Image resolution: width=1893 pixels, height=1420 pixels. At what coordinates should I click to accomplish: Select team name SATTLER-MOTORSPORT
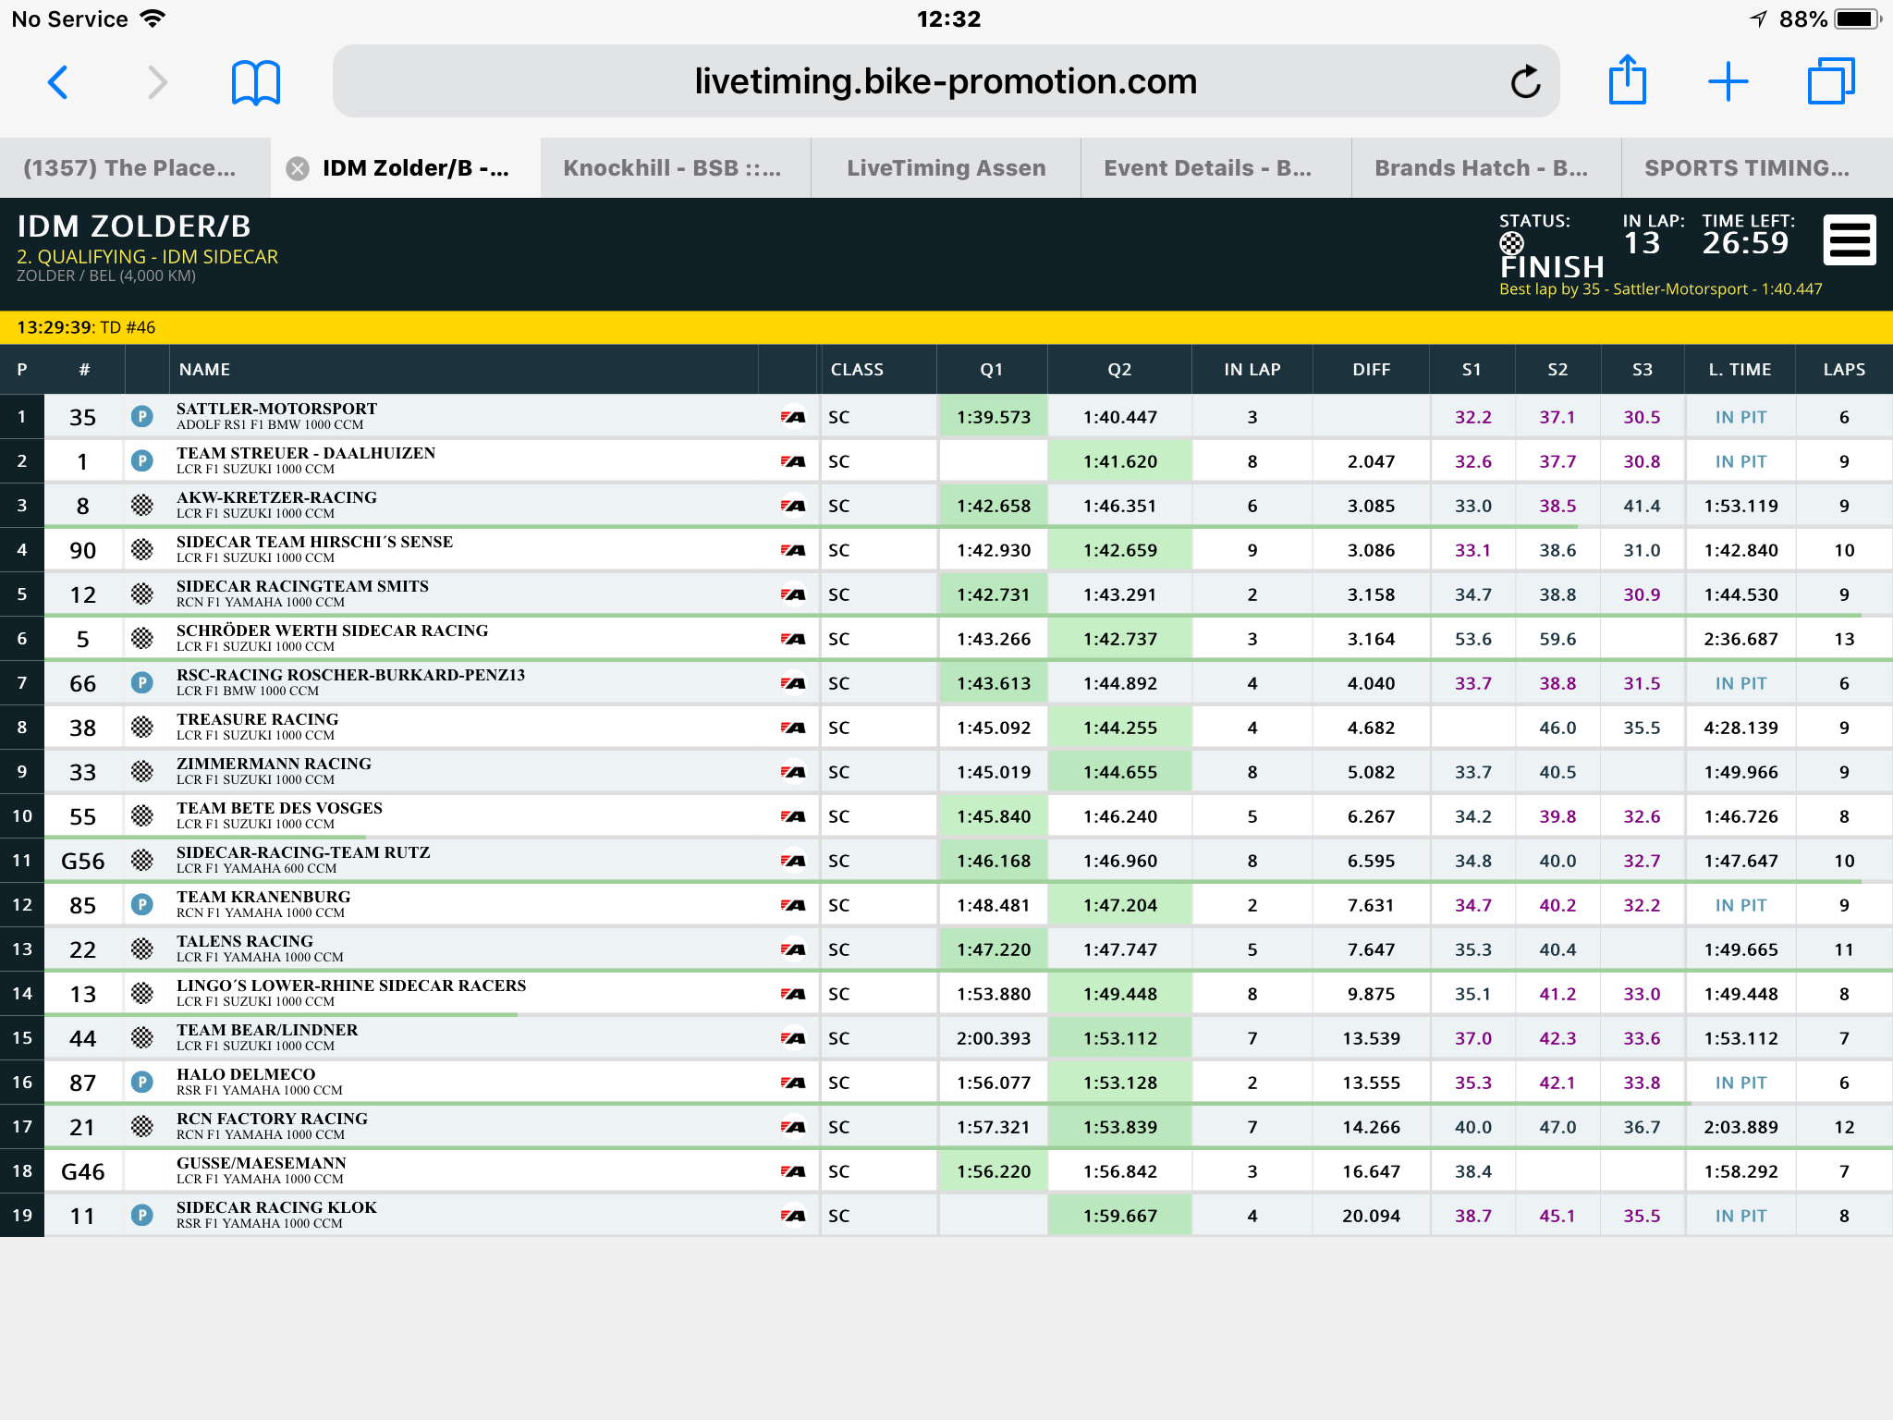click(276, 409)
